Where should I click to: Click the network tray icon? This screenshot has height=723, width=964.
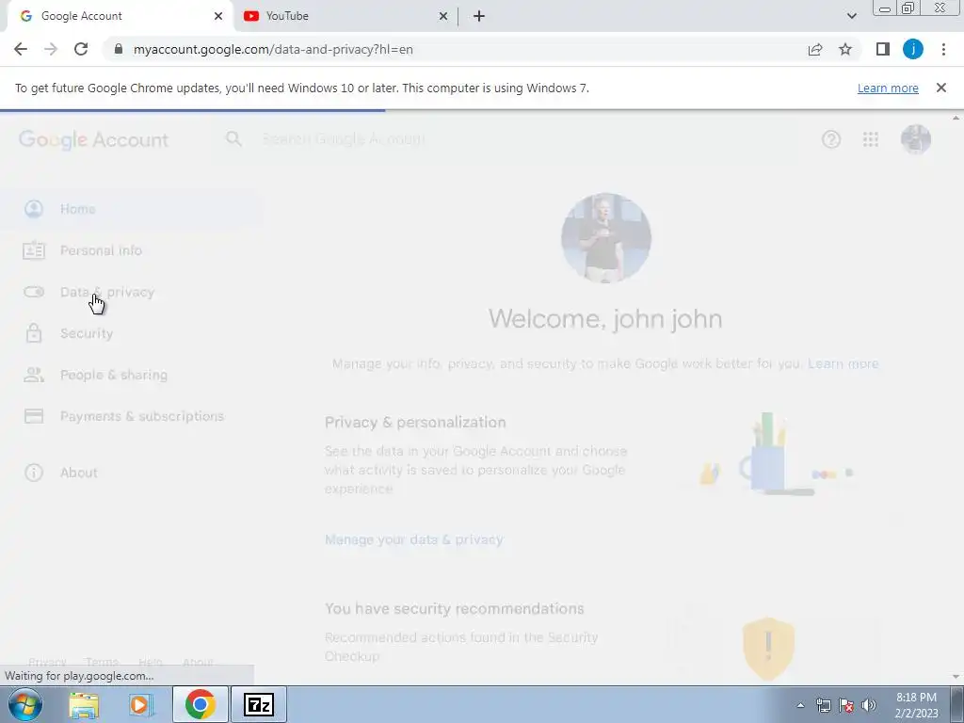tap(823, 705)
